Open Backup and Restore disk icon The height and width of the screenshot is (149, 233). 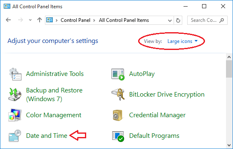point(15,95)
